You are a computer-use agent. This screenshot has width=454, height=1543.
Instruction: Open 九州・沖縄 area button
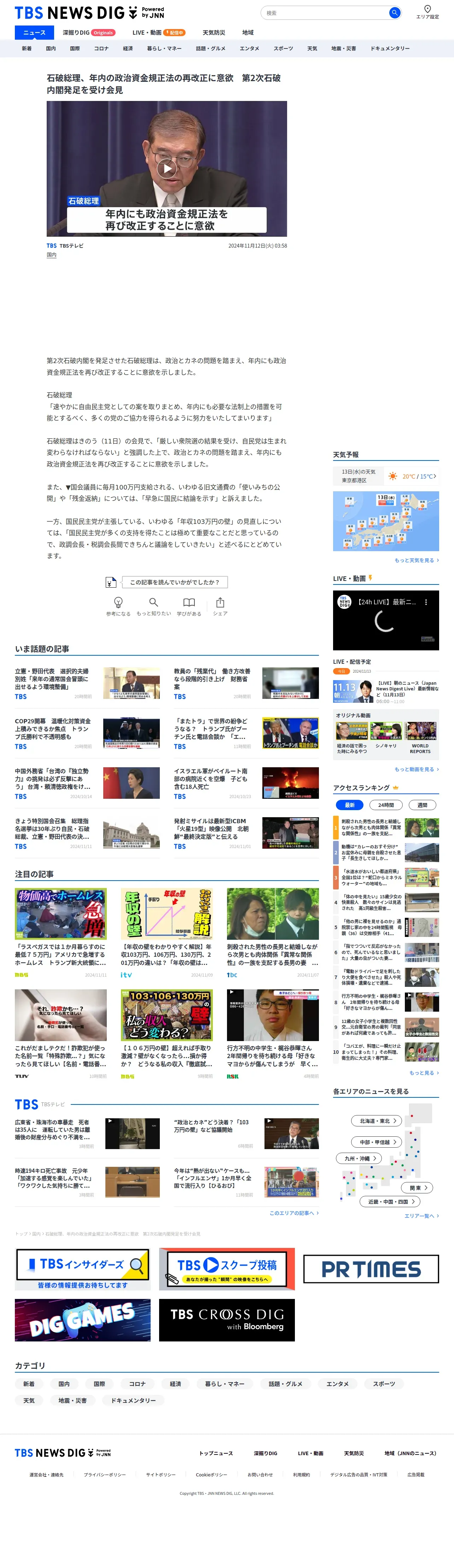(360, 1158)
